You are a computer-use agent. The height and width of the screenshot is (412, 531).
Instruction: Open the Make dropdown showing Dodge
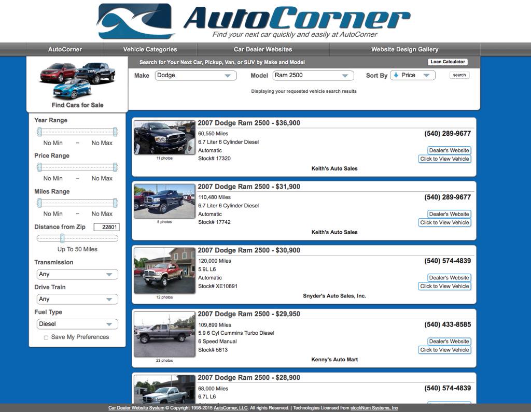coord(195,75)
